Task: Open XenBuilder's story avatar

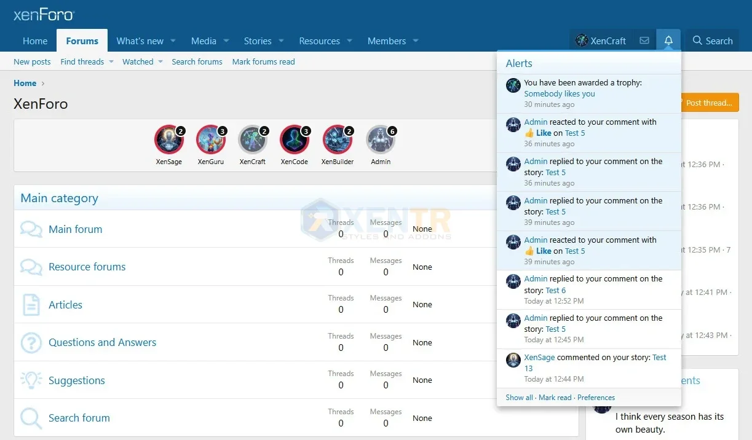Action: tap(337, 139)
